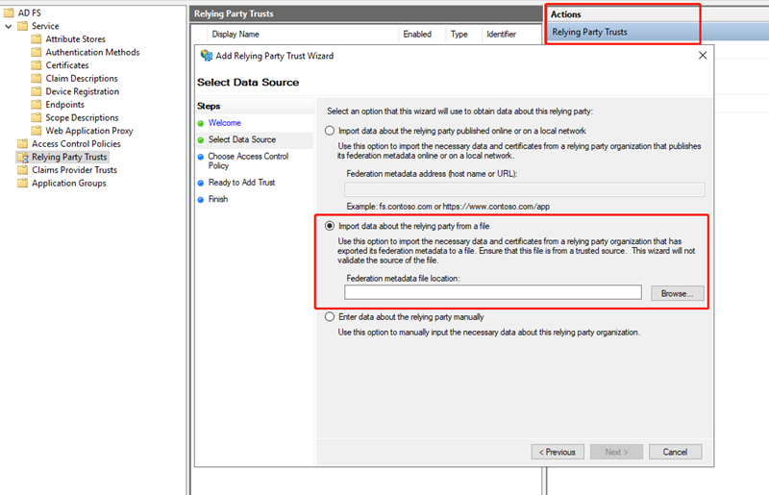Click the Federation metadata file location field
Image resolution: width=769 pixels, height=495 pixels.
point(492,293)
